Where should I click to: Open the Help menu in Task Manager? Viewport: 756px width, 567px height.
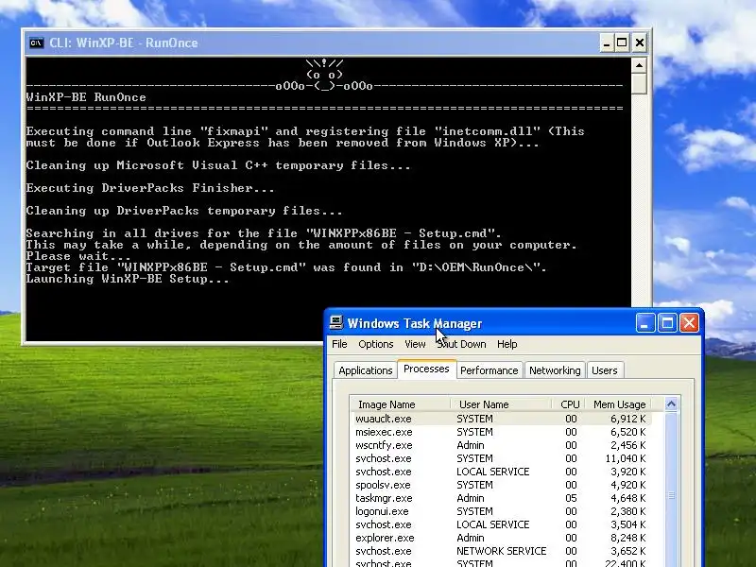(x=507, y=344)
